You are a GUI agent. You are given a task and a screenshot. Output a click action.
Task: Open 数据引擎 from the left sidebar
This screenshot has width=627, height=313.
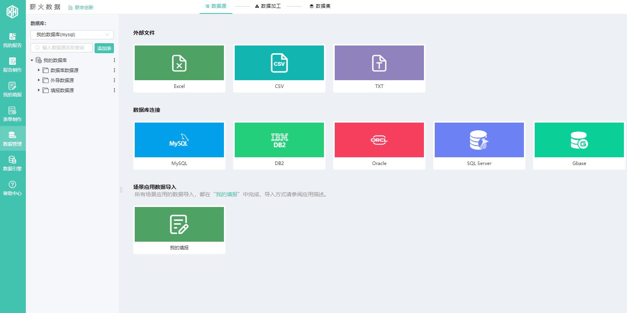click(12, 163)
